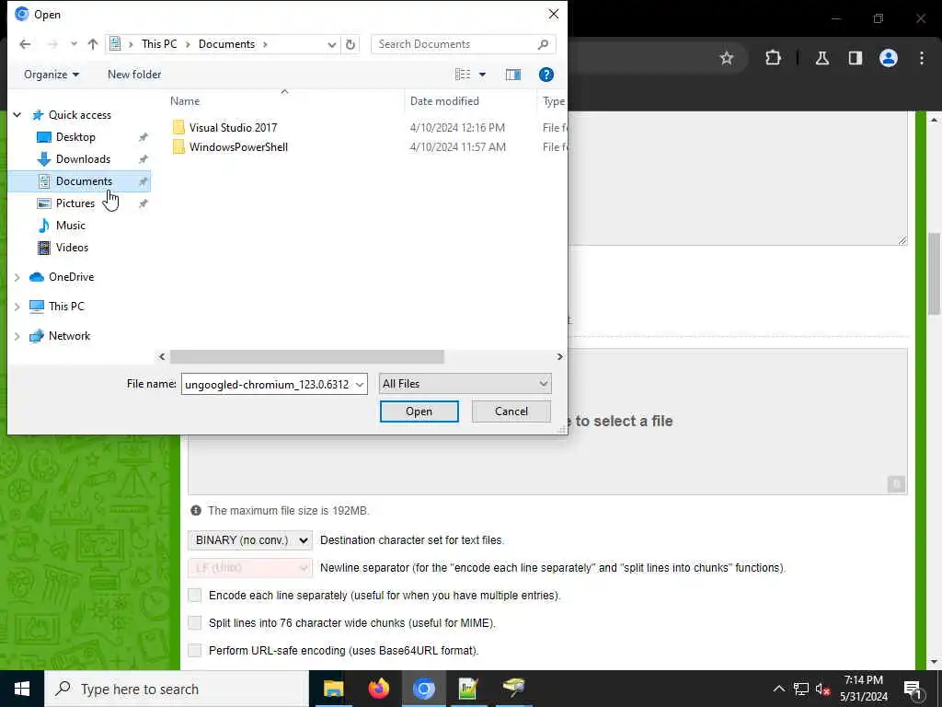Refresh the Documents folder listing
The height and width of the screenshot is (707, 942).
point(350,44)
